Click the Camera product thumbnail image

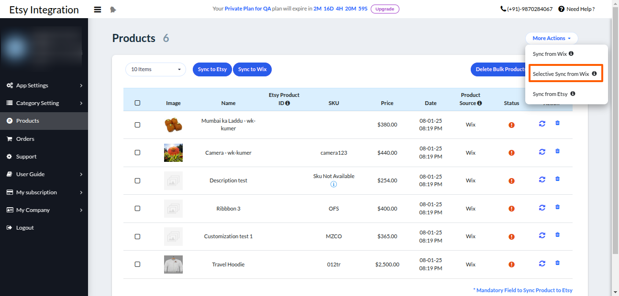(x=173, y=153)
